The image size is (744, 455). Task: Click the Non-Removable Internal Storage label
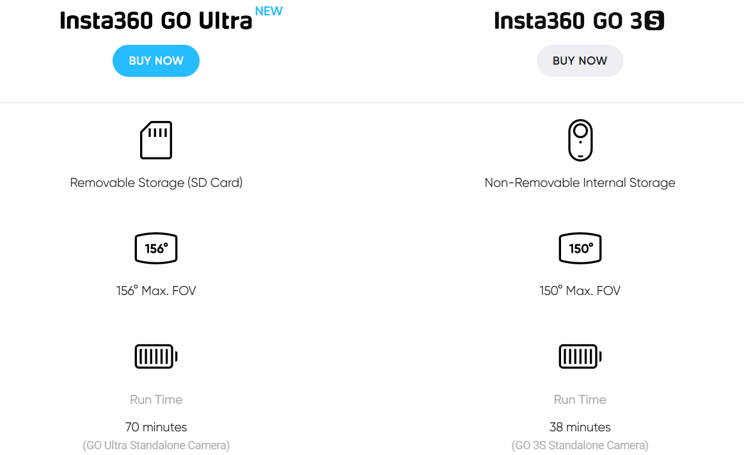click(580, 182)
